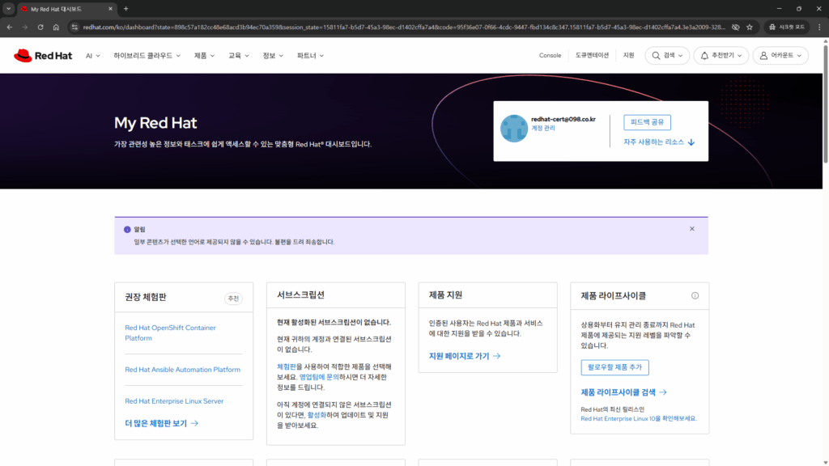Open the Console link in the header
The image size is (829, 466).
point(550,56)
